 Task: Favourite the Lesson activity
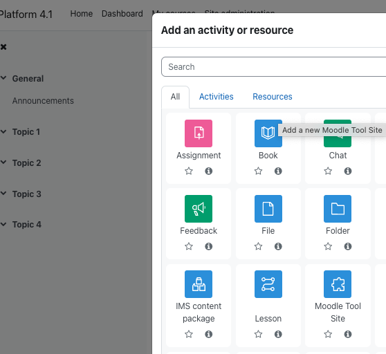258,334
